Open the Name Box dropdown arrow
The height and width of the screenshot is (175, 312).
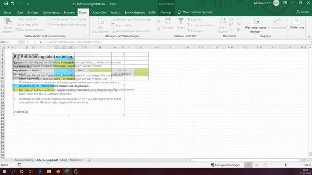[x=18, y=42]
